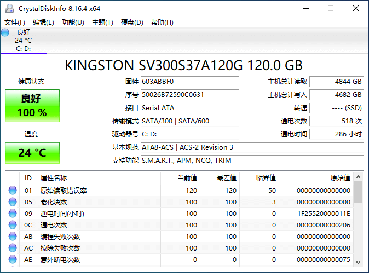Click total host reads value 4844 GB
369x273 pixels.
[x=337, y=82]
